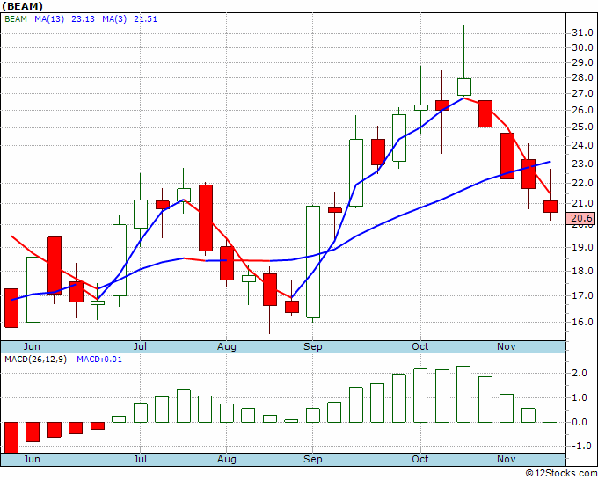Click Nov on the price chart axis
The height and width of the screenshot is (480, 598).
coord(507,346)
